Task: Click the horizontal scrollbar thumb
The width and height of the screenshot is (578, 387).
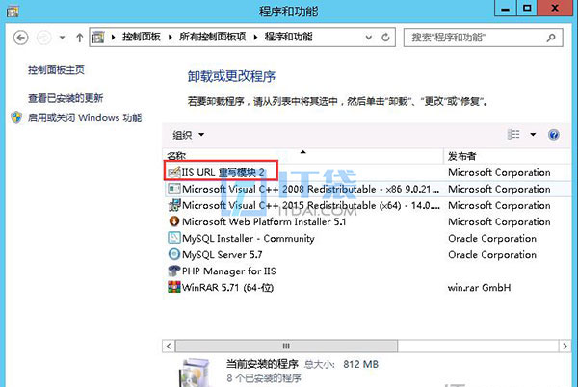Action: coord(286,347)
